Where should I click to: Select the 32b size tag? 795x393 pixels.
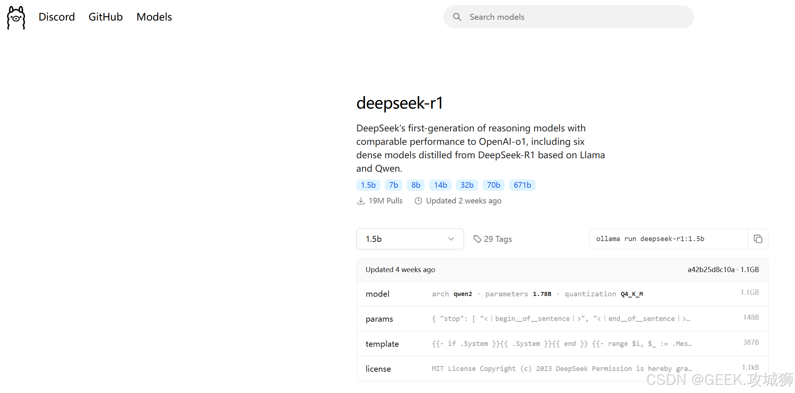467,185
